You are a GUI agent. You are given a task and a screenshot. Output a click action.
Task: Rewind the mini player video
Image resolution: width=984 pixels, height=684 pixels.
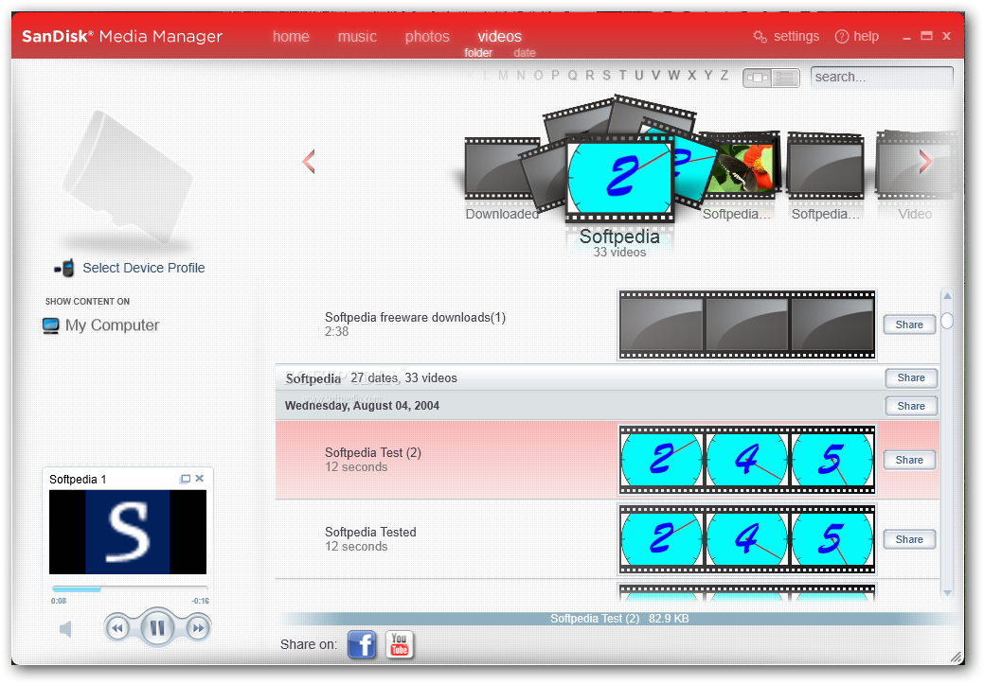[117, 627]
